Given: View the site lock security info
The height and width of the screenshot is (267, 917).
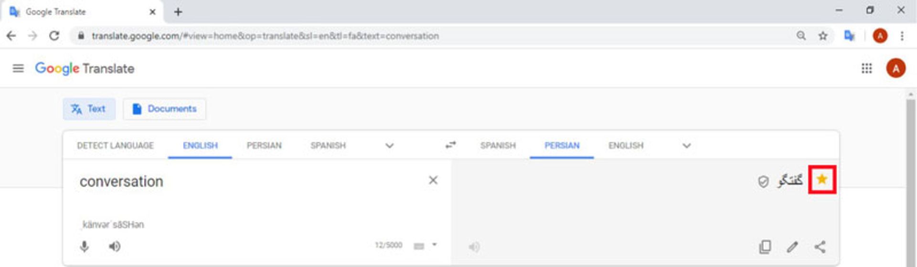Looking at the screenshot, I should 81,36.
